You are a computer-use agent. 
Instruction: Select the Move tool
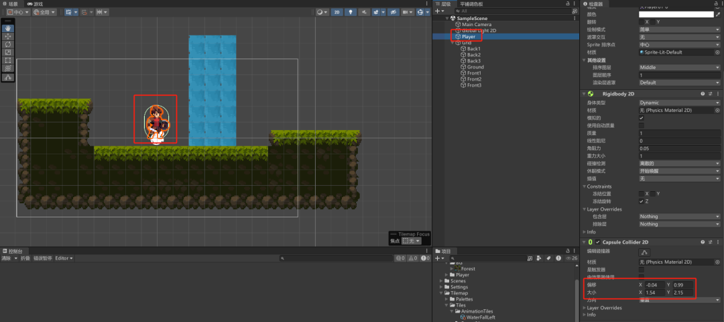click(8, 36)
